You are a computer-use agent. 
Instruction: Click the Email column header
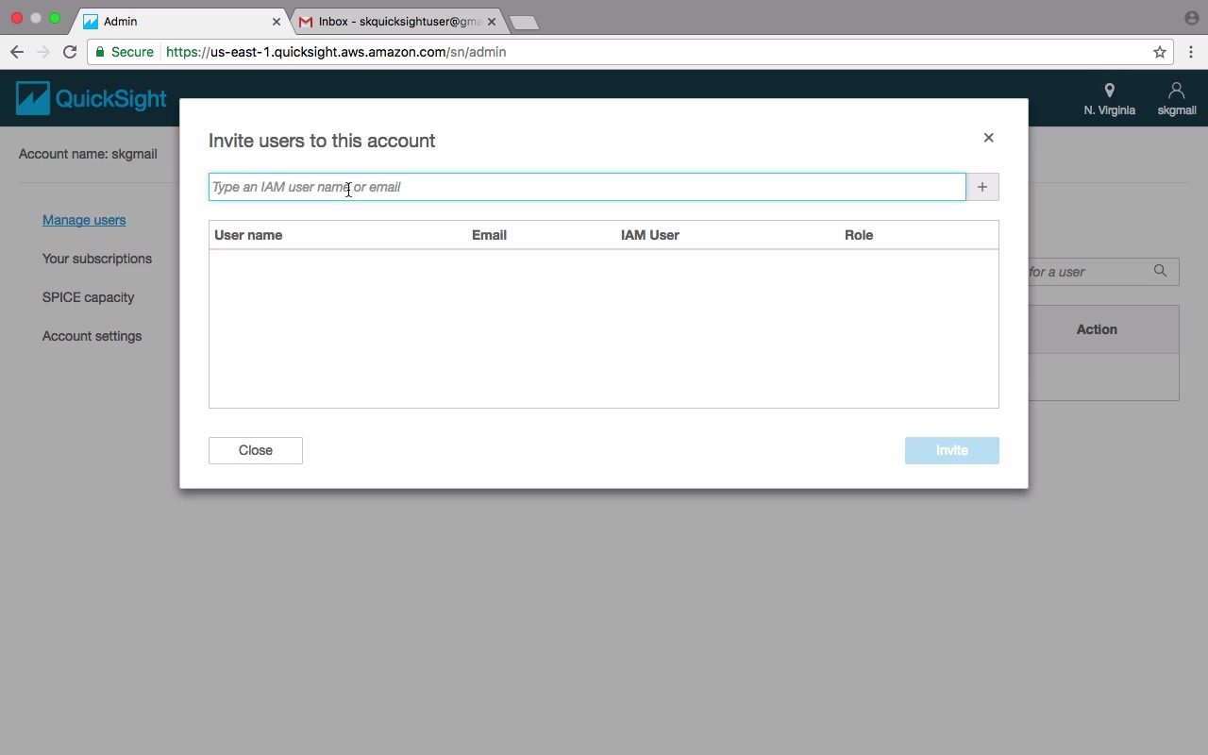tap(489, 235)
